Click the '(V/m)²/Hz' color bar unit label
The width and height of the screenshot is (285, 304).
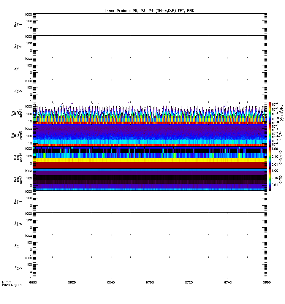[x=282, y=113]
